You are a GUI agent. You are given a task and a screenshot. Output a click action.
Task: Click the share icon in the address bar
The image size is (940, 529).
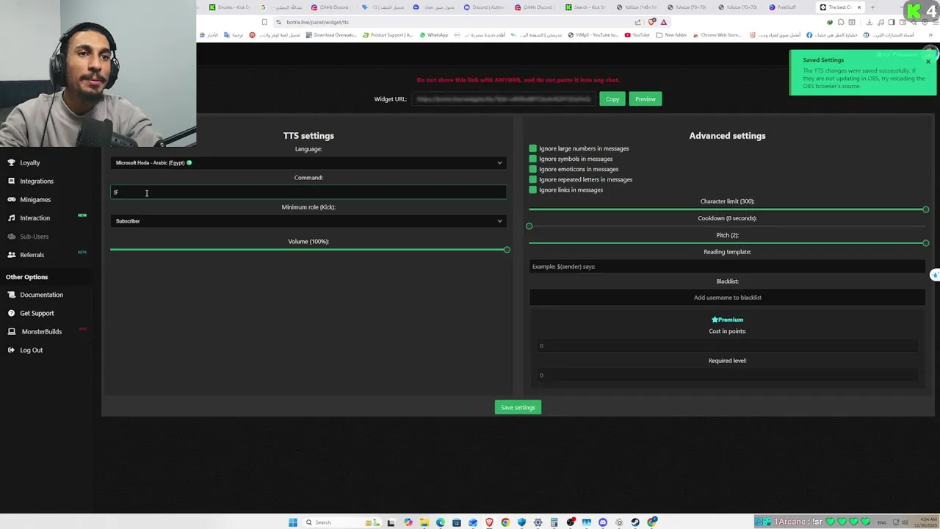pyautogui.click(x=637, y=22)
